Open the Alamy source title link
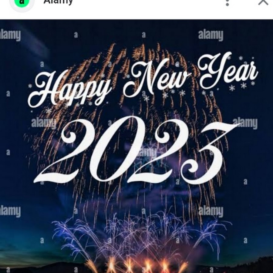Image resolution: width=273 pixels, height=273 pixels. [58, 2]
